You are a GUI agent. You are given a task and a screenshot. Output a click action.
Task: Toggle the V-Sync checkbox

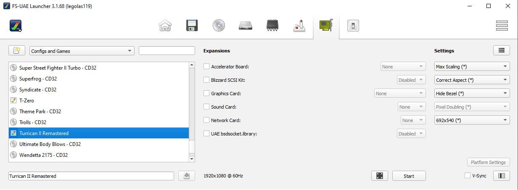pos(468,175)
